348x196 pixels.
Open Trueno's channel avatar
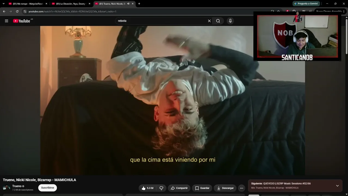7,188
